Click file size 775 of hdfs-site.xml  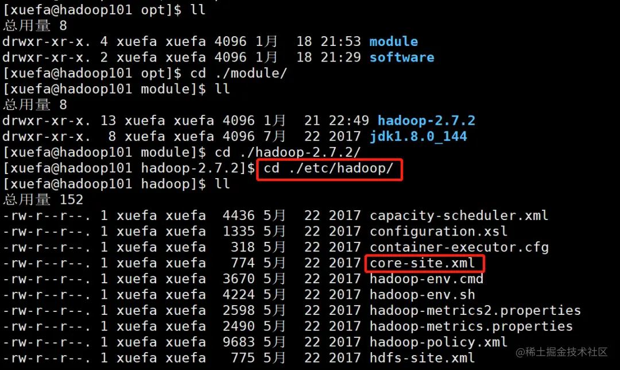[242, 358]
